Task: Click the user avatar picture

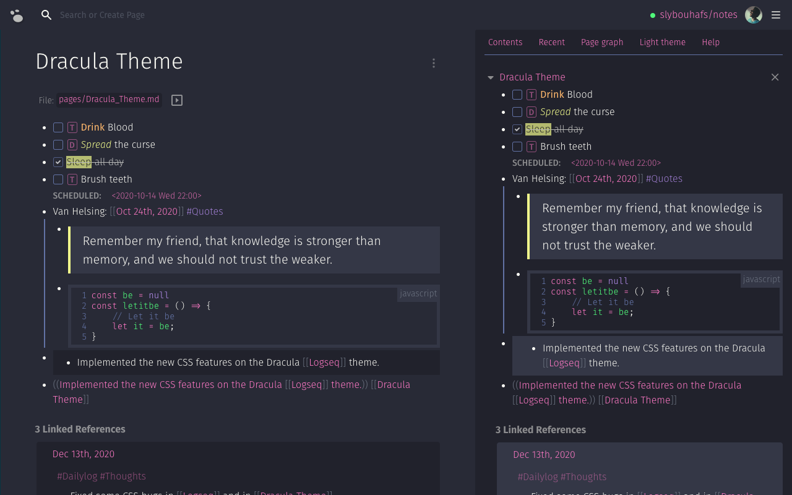Action: (753, 15)
